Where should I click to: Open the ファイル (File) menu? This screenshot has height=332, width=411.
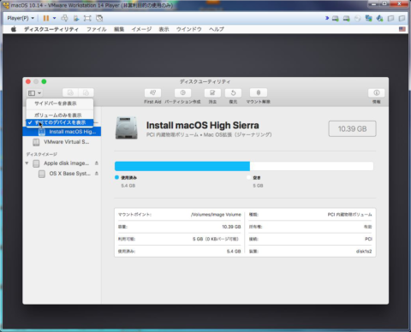97,29
